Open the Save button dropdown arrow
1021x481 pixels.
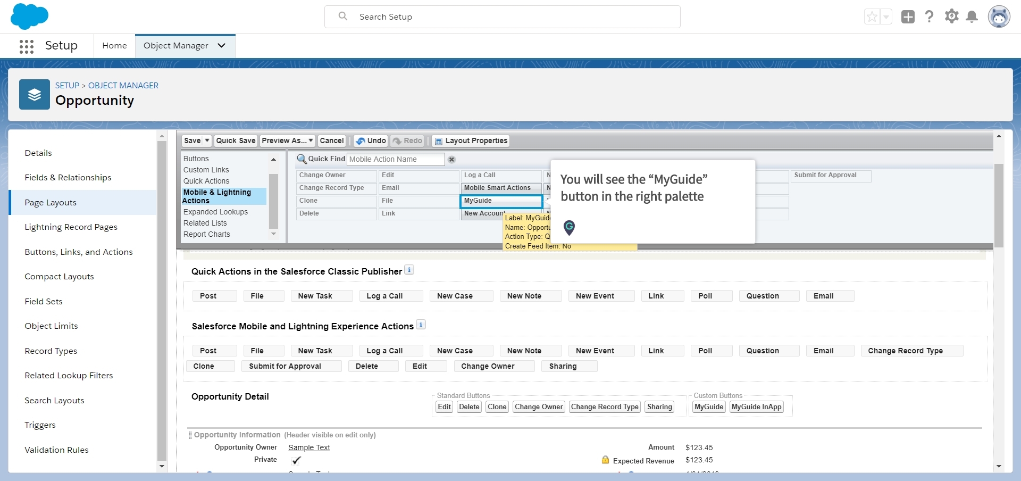[x=207, y=140]
